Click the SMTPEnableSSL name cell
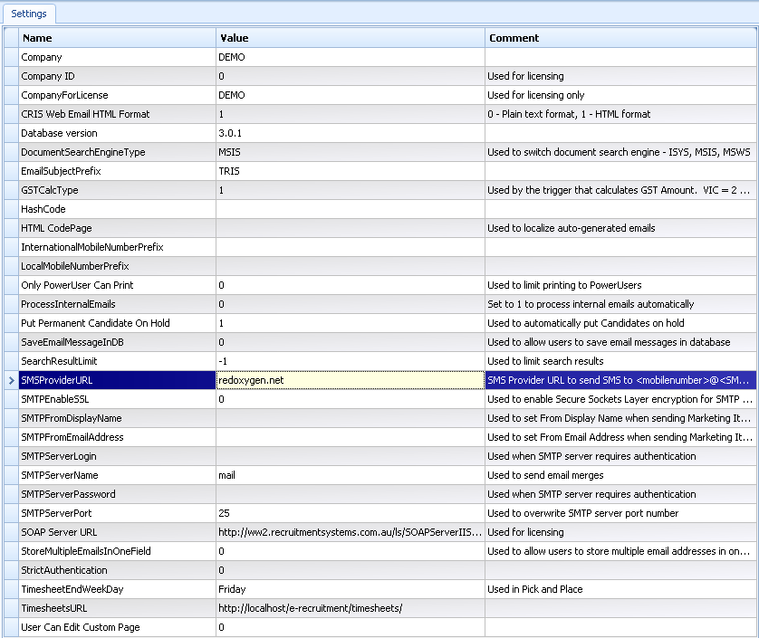The height and width of the screenshot is (638, 759). (117, 399)
